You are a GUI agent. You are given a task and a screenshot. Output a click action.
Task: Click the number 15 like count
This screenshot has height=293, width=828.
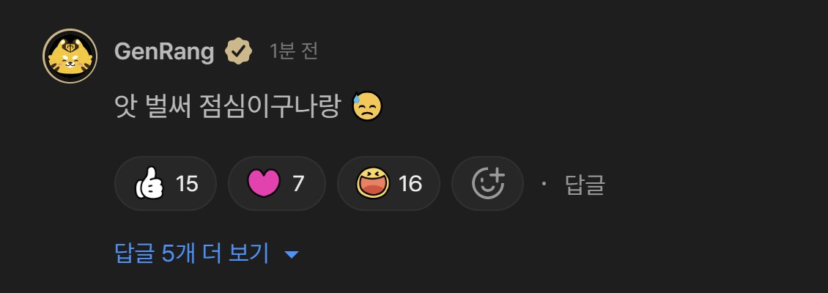[187, 184]
